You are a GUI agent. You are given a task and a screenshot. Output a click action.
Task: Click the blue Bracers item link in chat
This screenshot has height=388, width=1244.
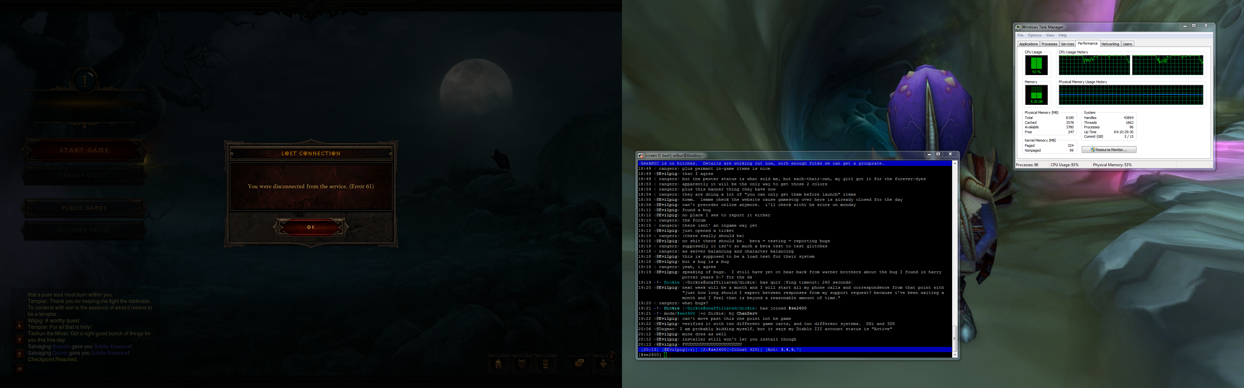pyautogui.click(x=61, y=347)
